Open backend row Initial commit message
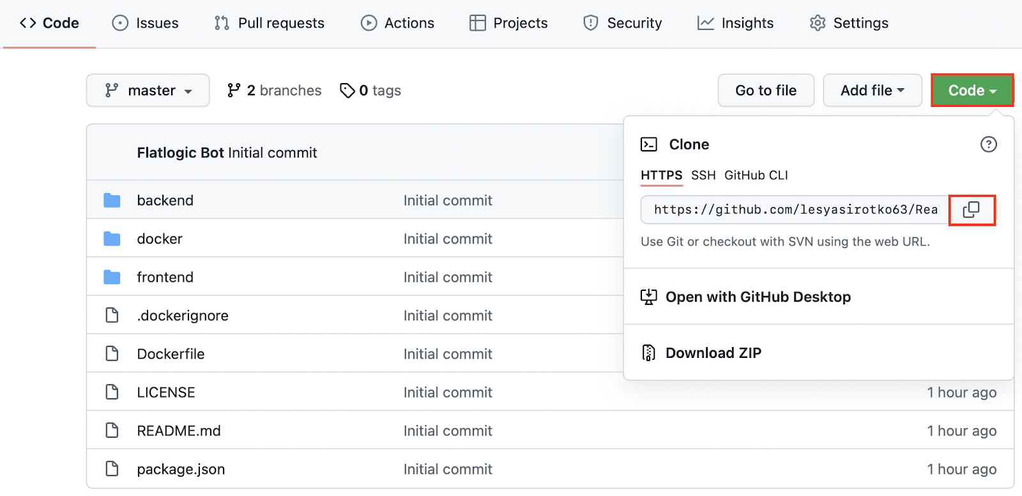 click(448, 200)
